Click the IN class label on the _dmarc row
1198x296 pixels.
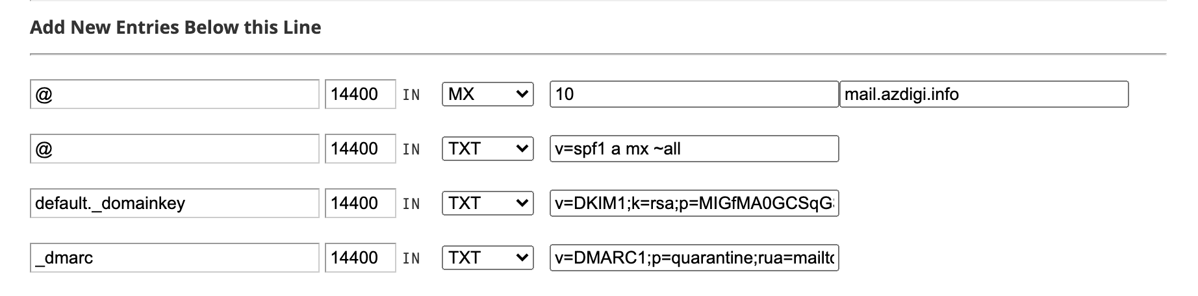coord(411,258)
